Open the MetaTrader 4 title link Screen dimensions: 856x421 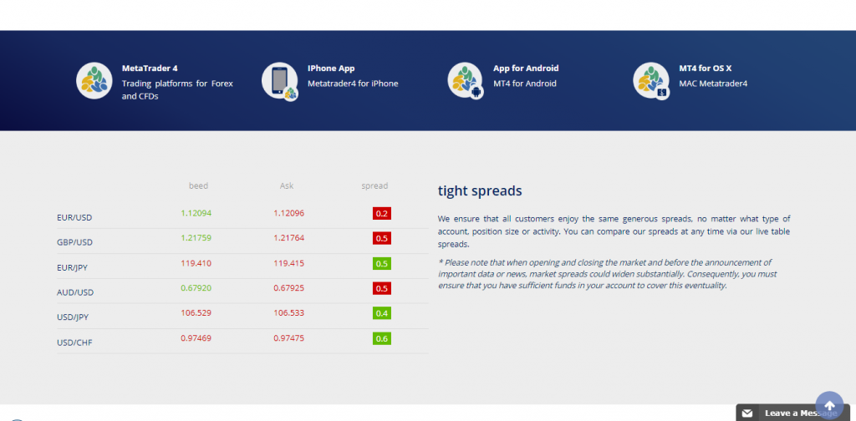click(150, 68)
